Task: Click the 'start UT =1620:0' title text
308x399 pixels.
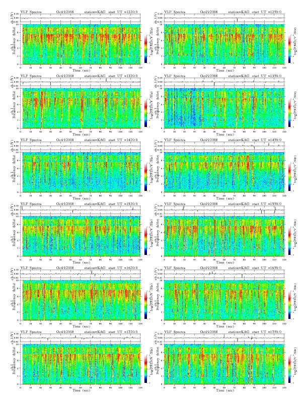Action: tap(123, 268)
